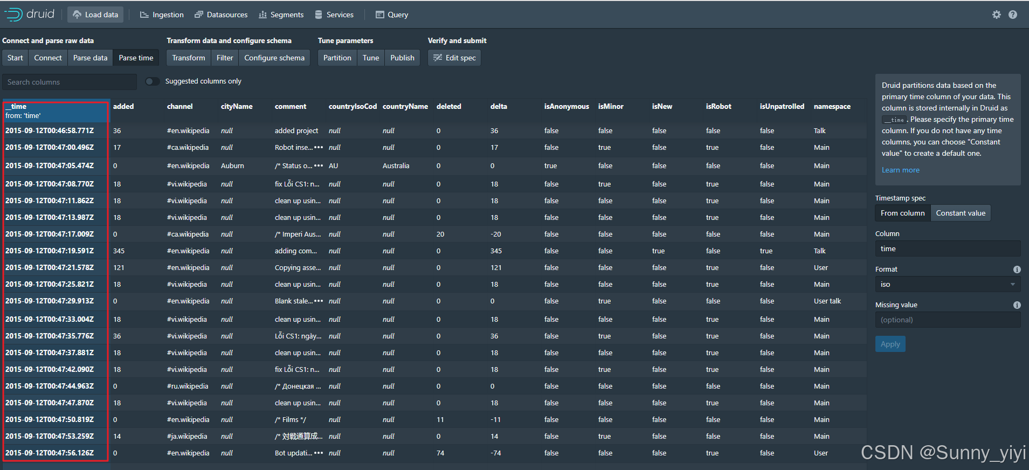Select Parse time step
Screen dimensions: 1029x470
tap(136, 58)
